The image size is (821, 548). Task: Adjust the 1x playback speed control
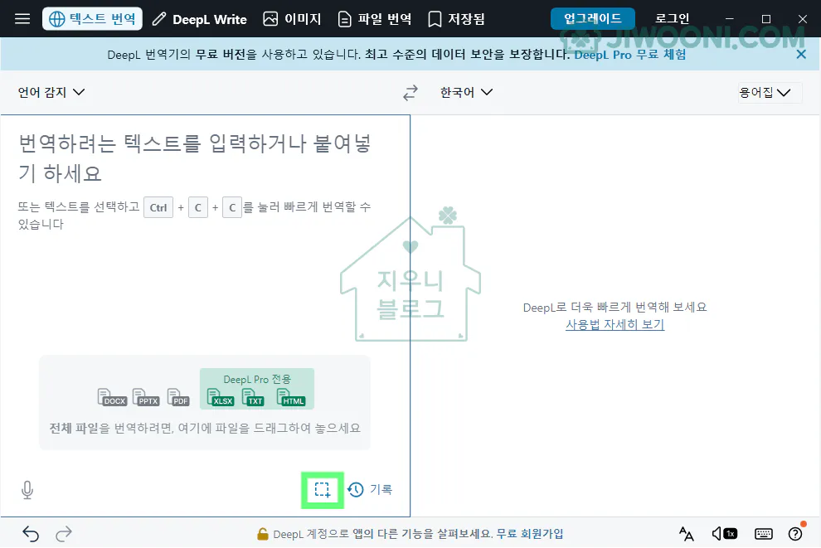coord(730,534)
